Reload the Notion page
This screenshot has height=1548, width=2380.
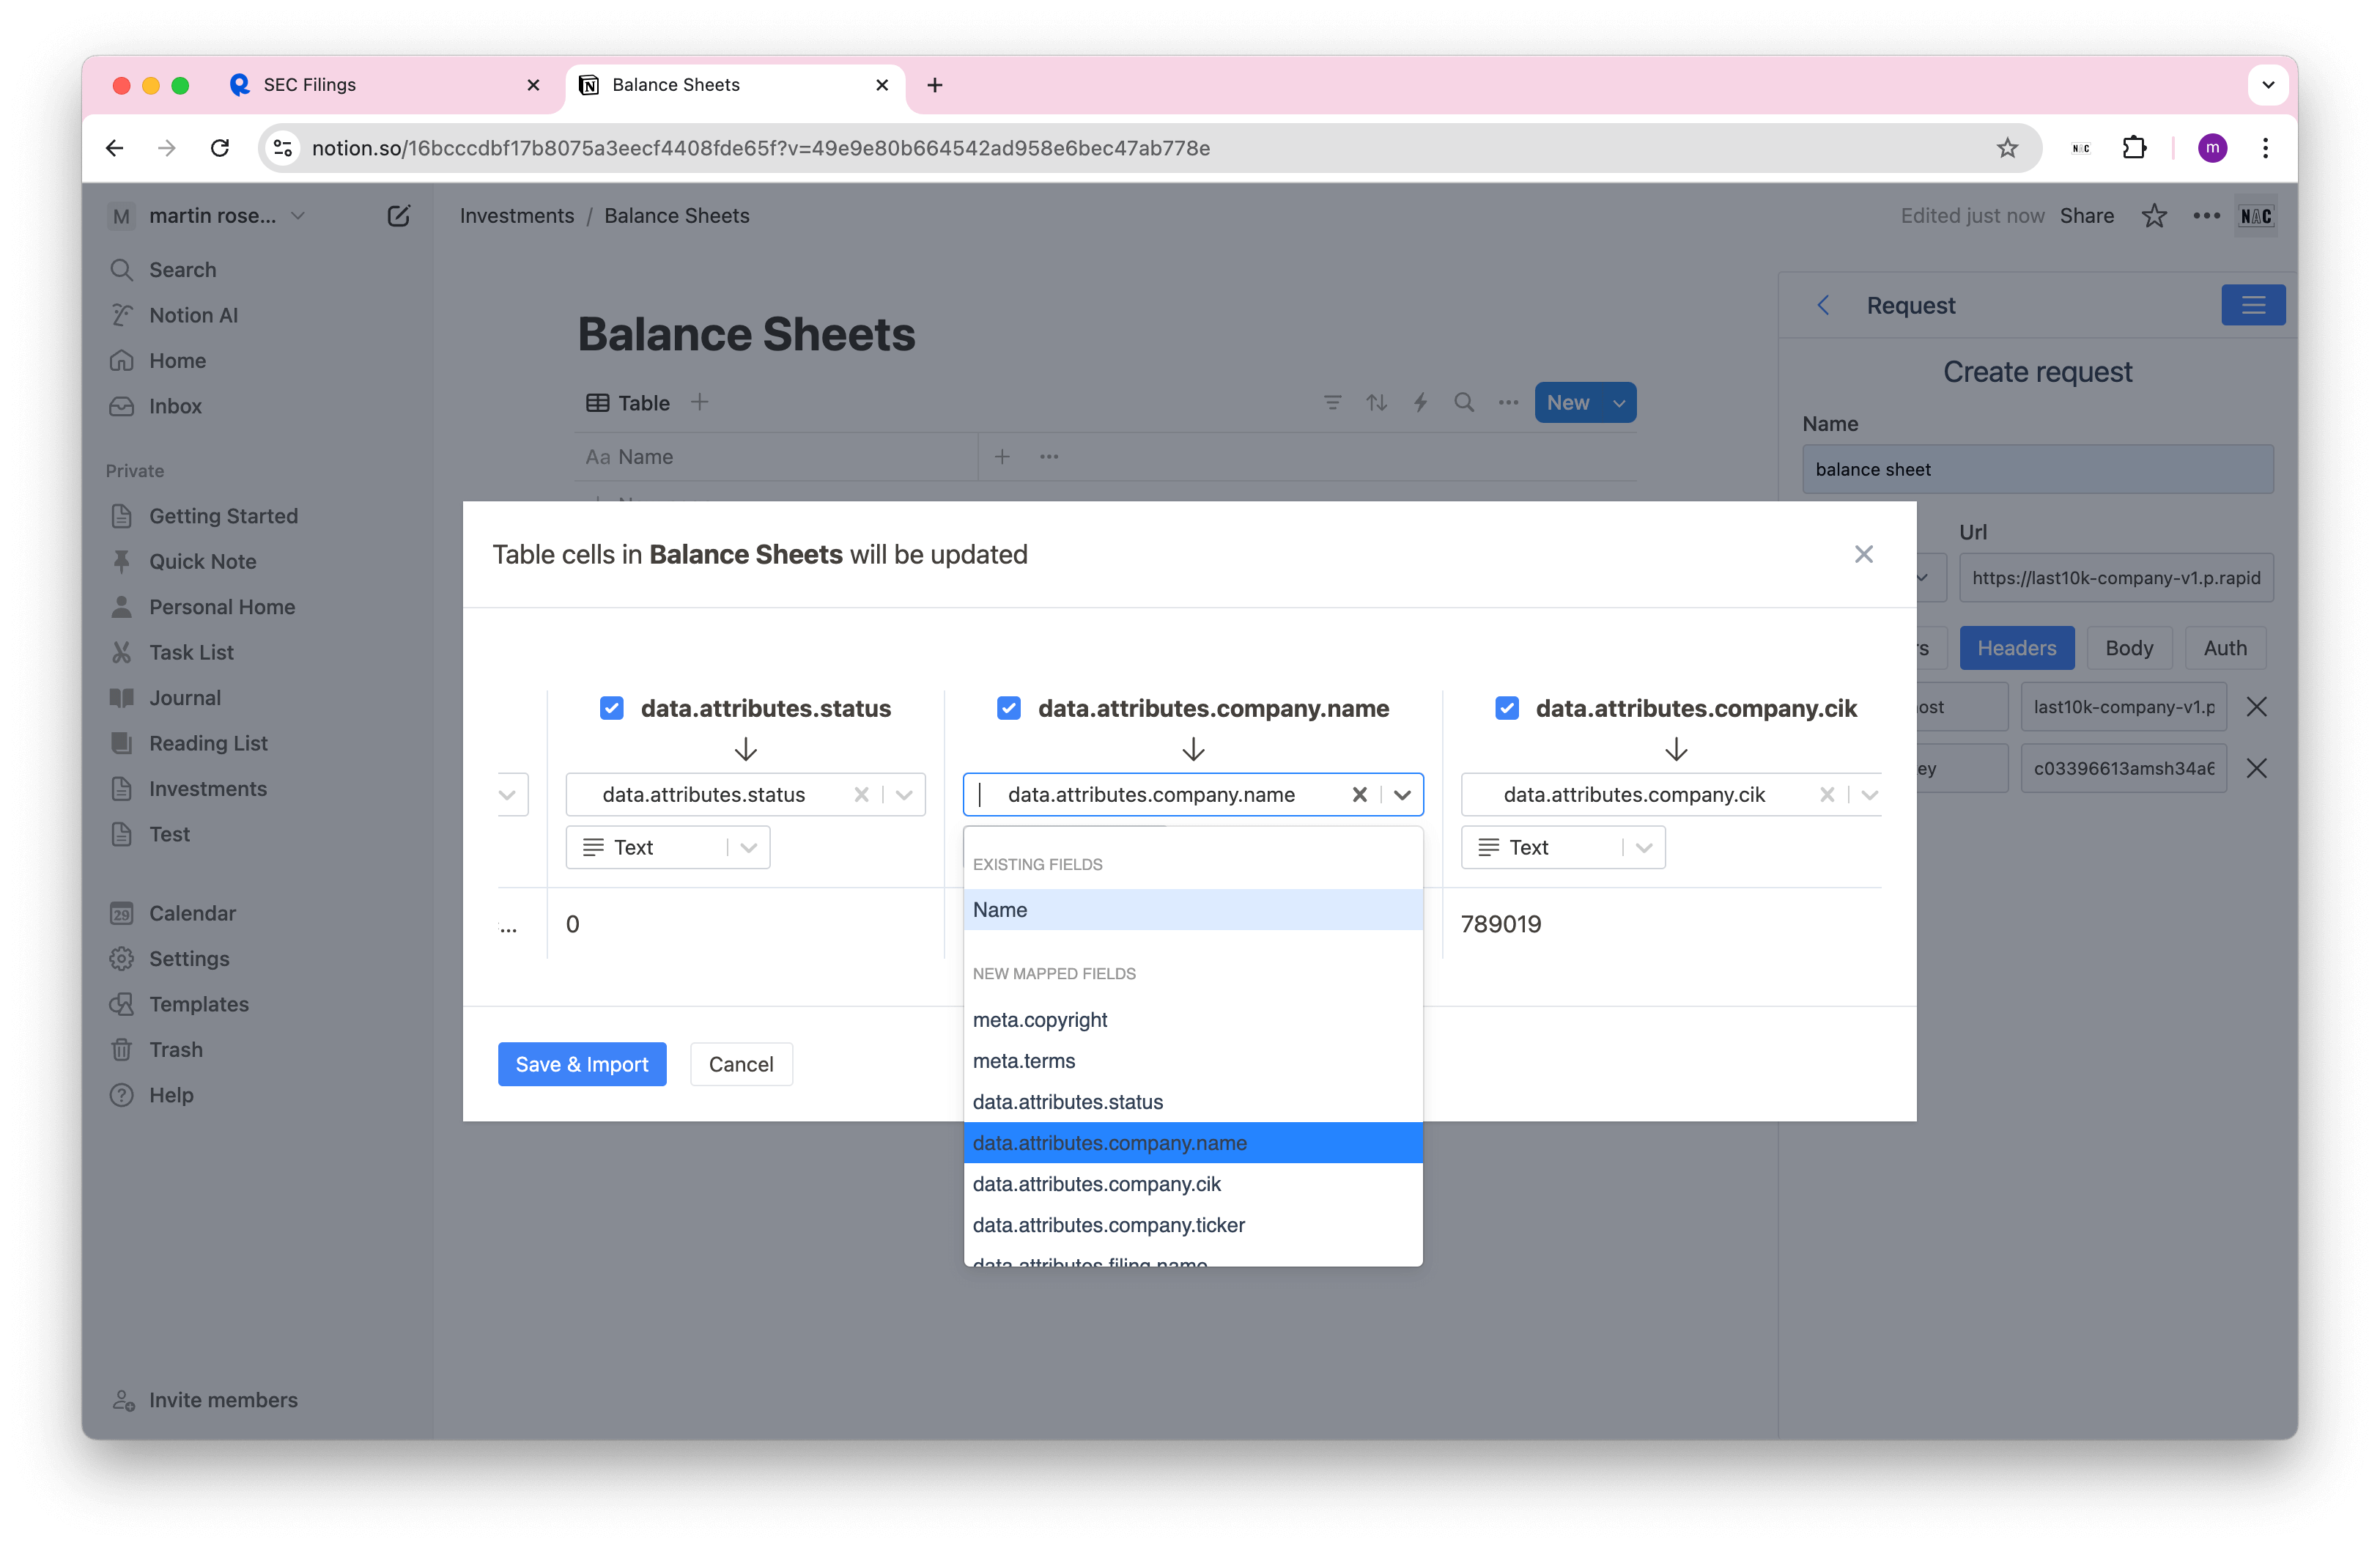[220, 148]
